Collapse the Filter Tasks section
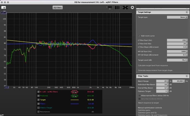Viewport: 190px width, 116px height. click(x=187, y=76)
